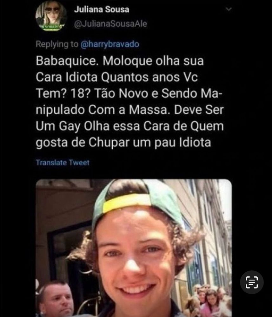Click the Translate Tweet link
The width and height of the screenshot is (272, 317).
(63, 163)
